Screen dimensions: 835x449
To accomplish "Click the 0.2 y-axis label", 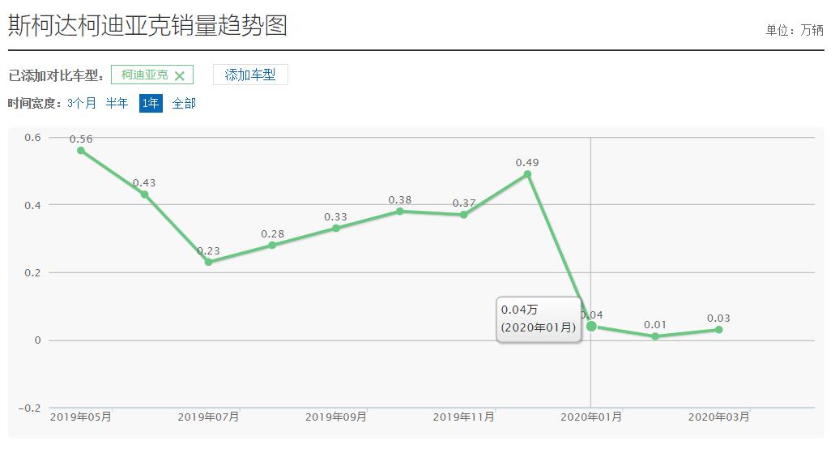I will (32, 272).
